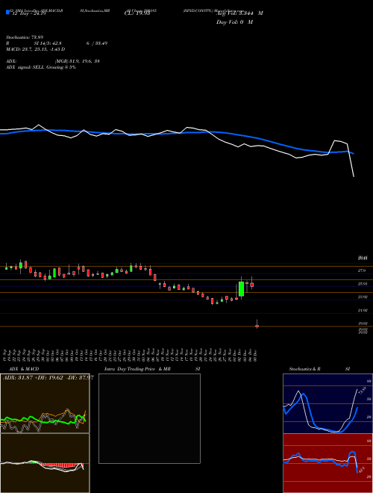Screen dimensions: 373x493
Task: Click the blue legend square beside 12 Day
Action: coord(7,13)
